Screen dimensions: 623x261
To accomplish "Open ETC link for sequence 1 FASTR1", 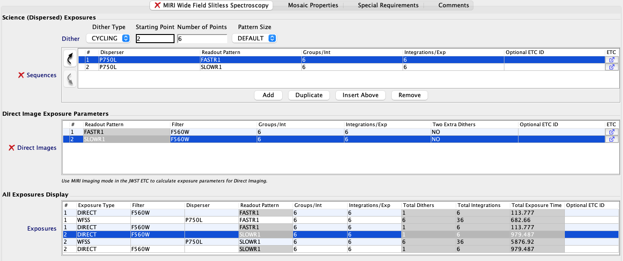I will pyautogui.click(x=612, y=59).
